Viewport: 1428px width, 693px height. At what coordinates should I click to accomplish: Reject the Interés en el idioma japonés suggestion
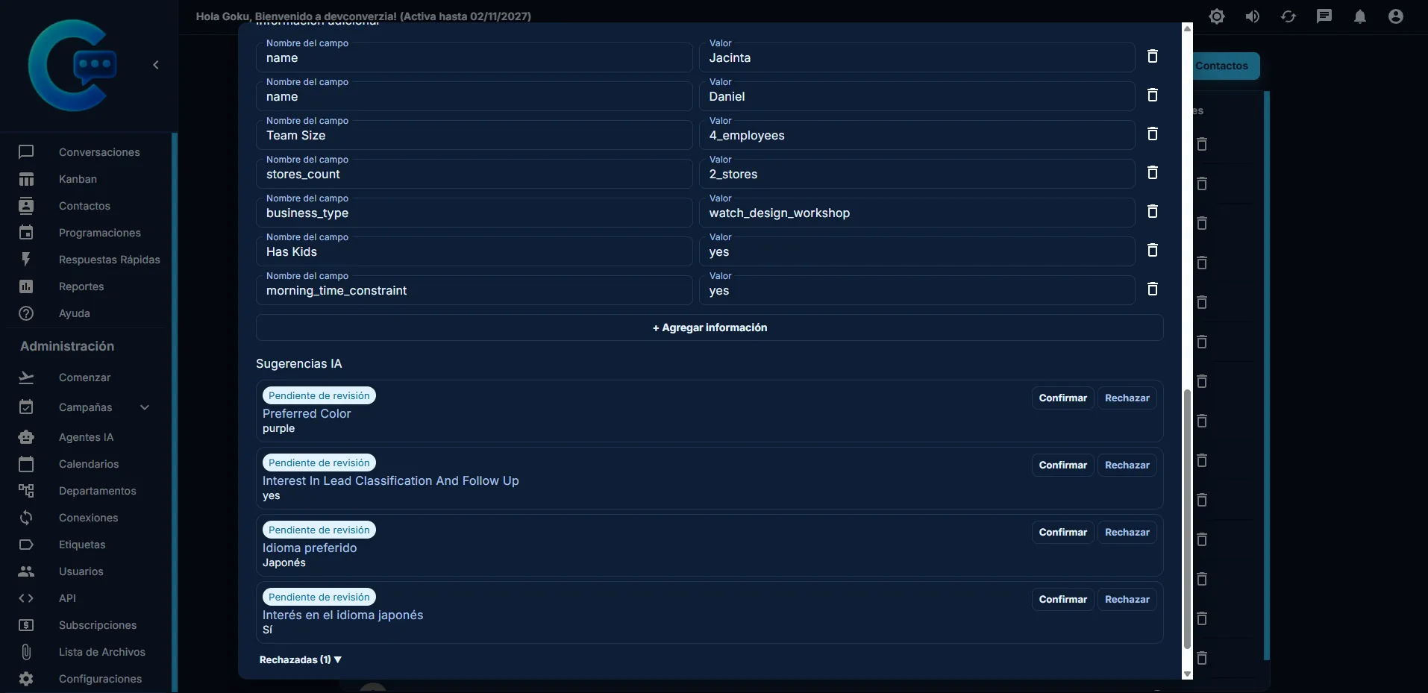(1127, 599)
